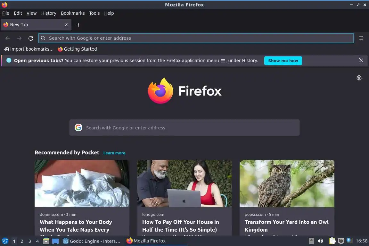Open the volume speaker icon in tray
Image resolution: width=369 pixels, height=246 pixels.
coord(320,241)
